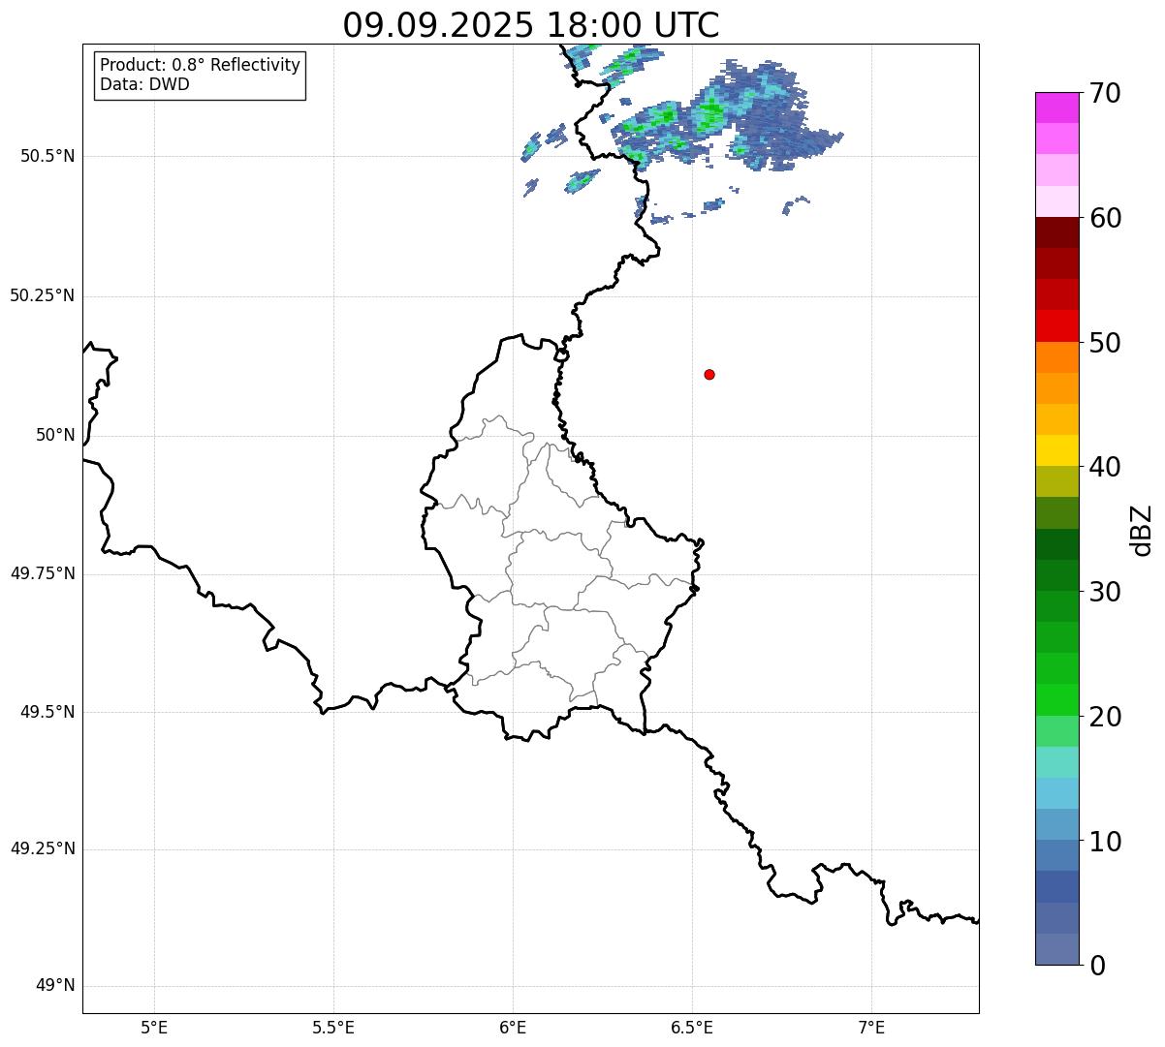Click the 50.25°N latitude label

pos(43,295)
